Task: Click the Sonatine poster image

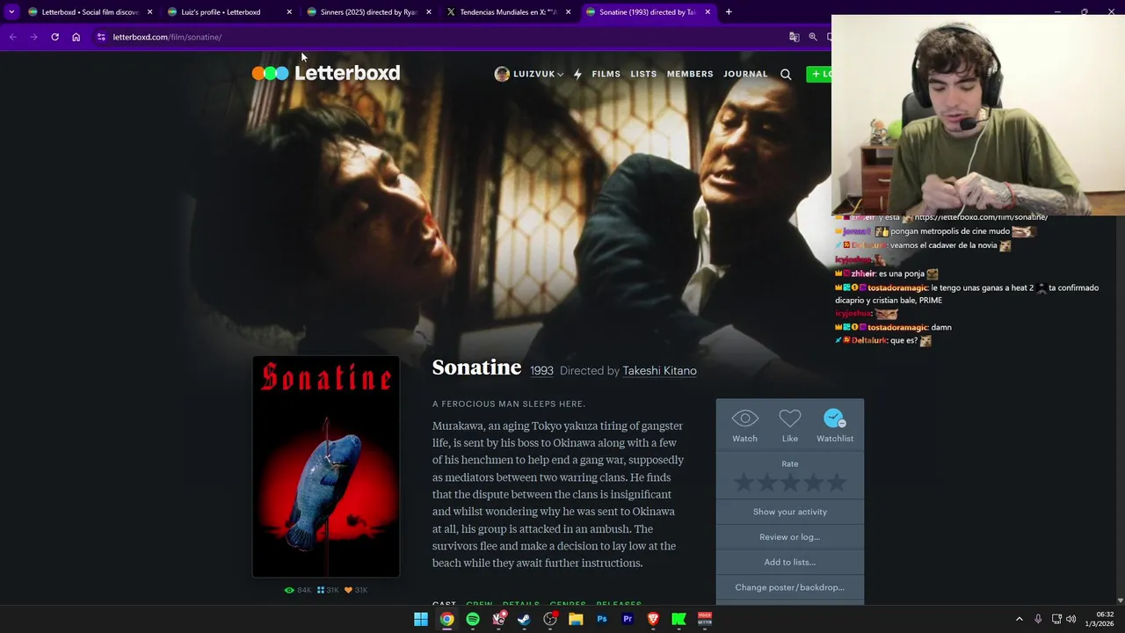Action: pyautogui.click(x=326, y=466)
